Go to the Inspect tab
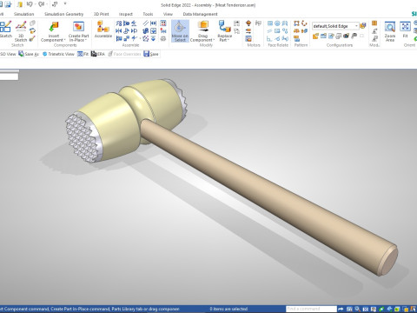Viewport: 417px width, 313px height. coord(126,14)
